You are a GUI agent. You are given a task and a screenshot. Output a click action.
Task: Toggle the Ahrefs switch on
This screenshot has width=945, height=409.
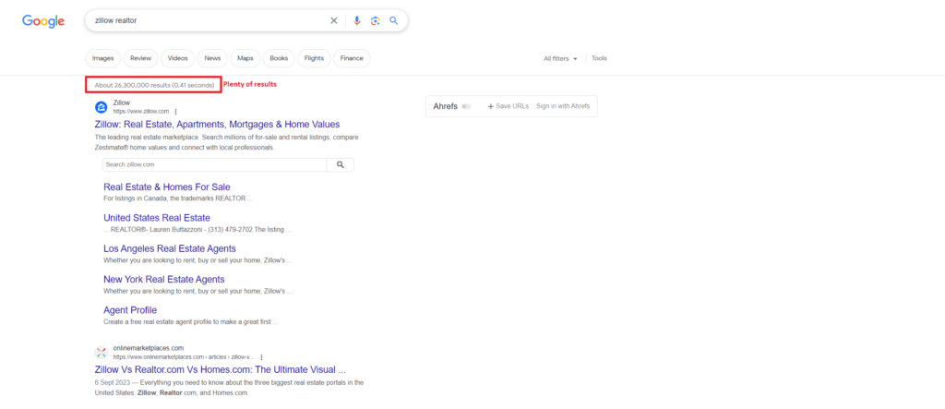[466, 106]
